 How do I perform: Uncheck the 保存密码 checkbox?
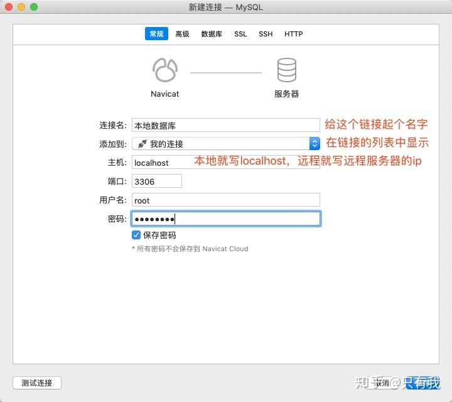tap(136, 235)
